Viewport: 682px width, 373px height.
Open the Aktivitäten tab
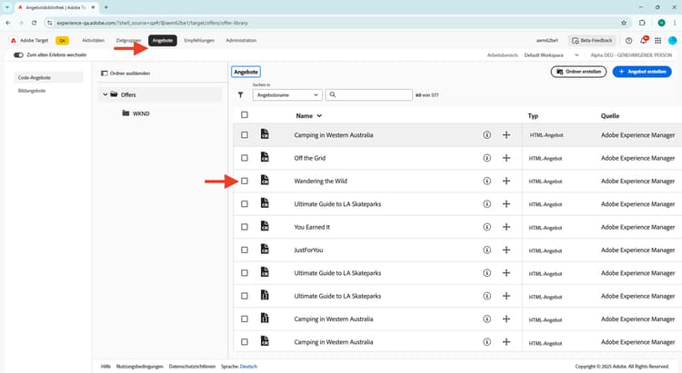93,40
